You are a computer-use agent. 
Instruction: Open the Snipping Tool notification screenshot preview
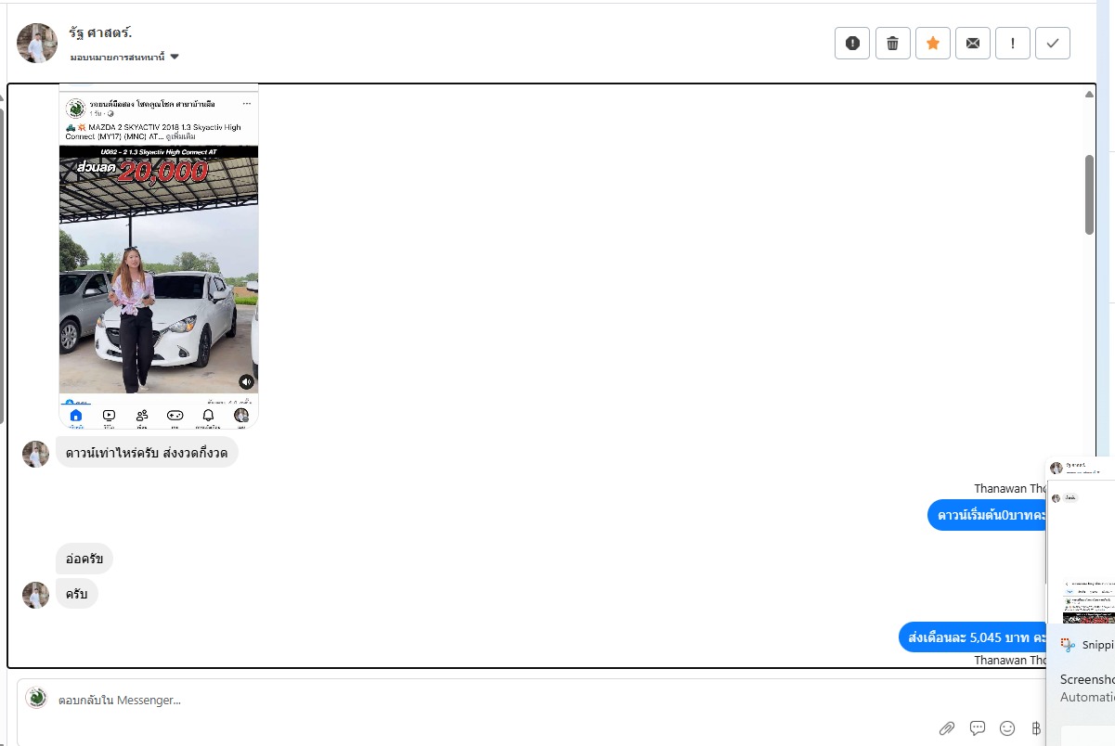1081,541
